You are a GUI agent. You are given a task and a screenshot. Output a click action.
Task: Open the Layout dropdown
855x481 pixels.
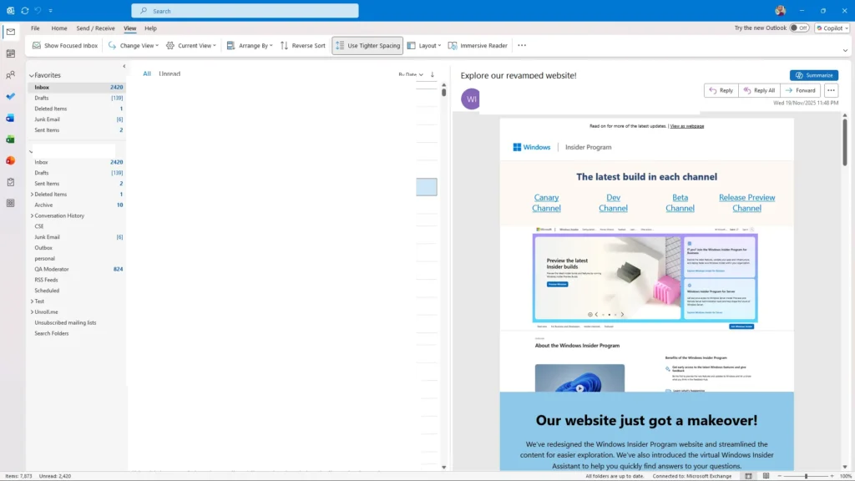click(424, 45)
